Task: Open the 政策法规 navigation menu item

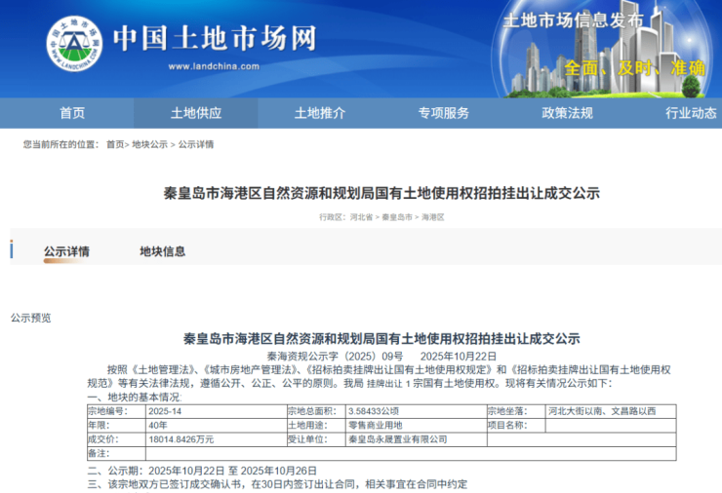Action: [x=568, y=113]
